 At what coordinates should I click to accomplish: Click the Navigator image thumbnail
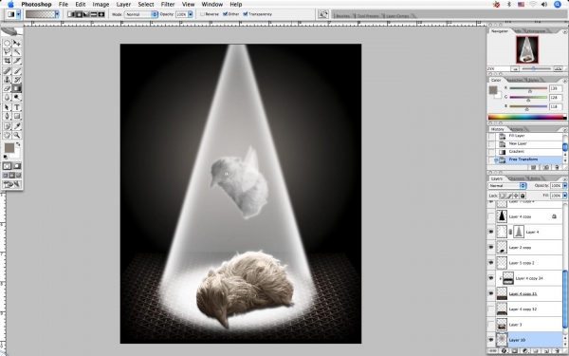[527, 49]
